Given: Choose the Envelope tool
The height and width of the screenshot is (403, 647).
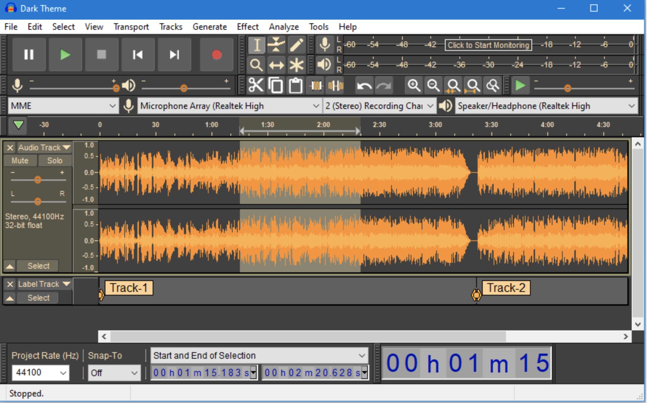Looking at the screenshot, I should (x=276, y=45).
